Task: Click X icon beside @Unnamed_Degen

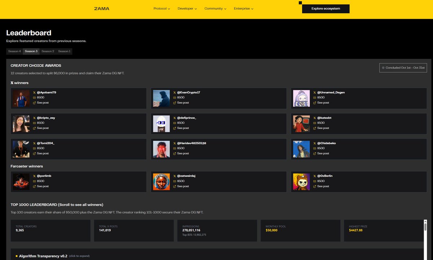Action: click(x=314, y=92)
